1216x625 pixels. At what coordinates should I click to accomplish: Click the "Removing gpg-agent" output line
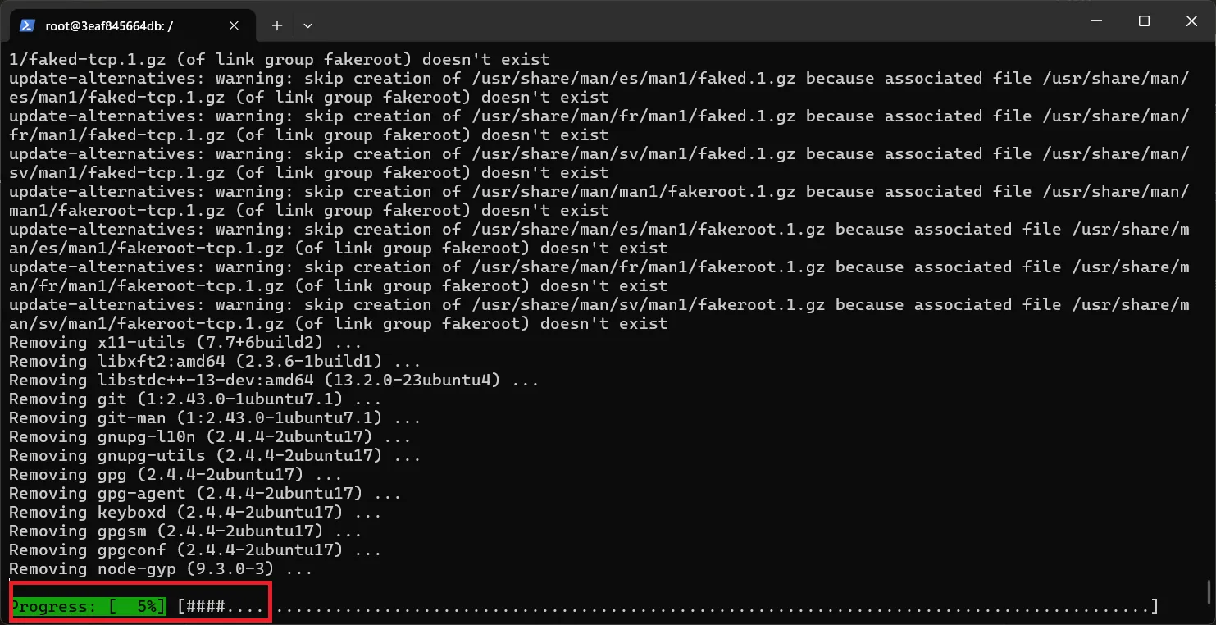point(205,494)
